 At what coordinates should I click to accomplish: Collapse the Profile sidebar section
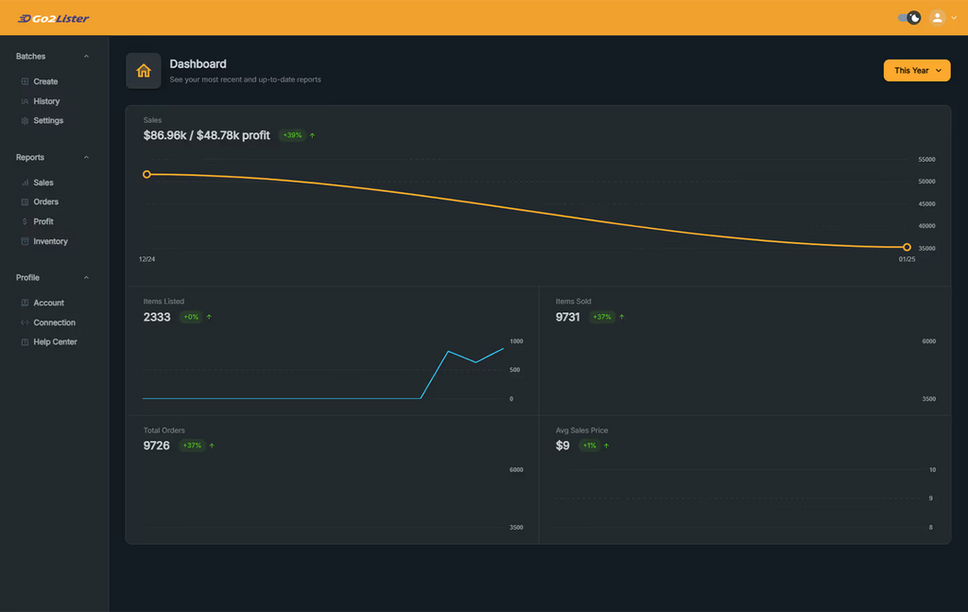point(86,278)
